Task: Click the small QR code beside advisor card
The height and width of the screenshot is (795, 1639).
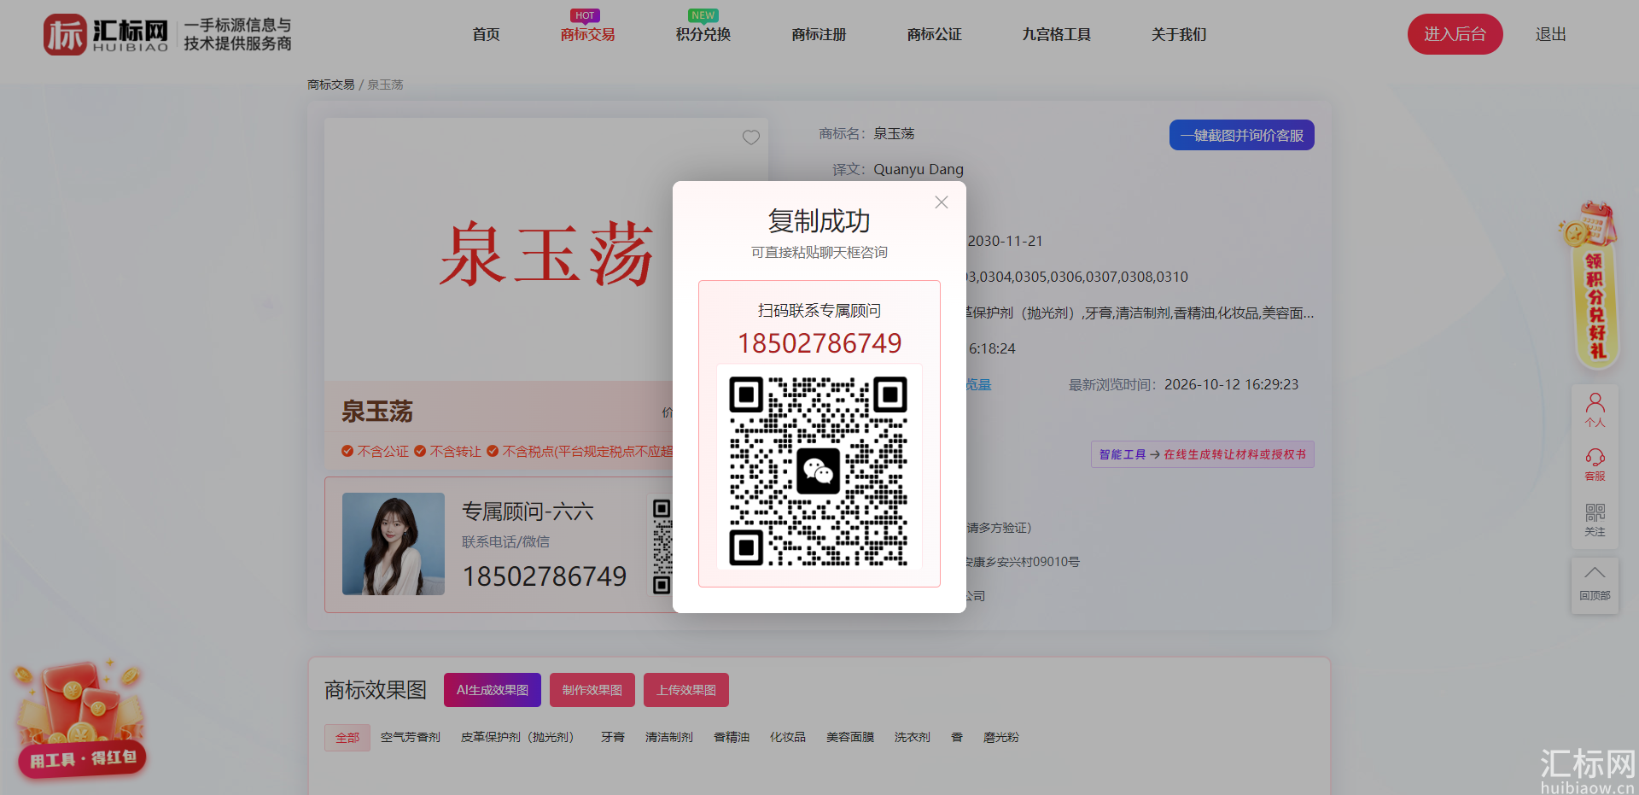Action: pyautogui.click(x=662, y=547)
